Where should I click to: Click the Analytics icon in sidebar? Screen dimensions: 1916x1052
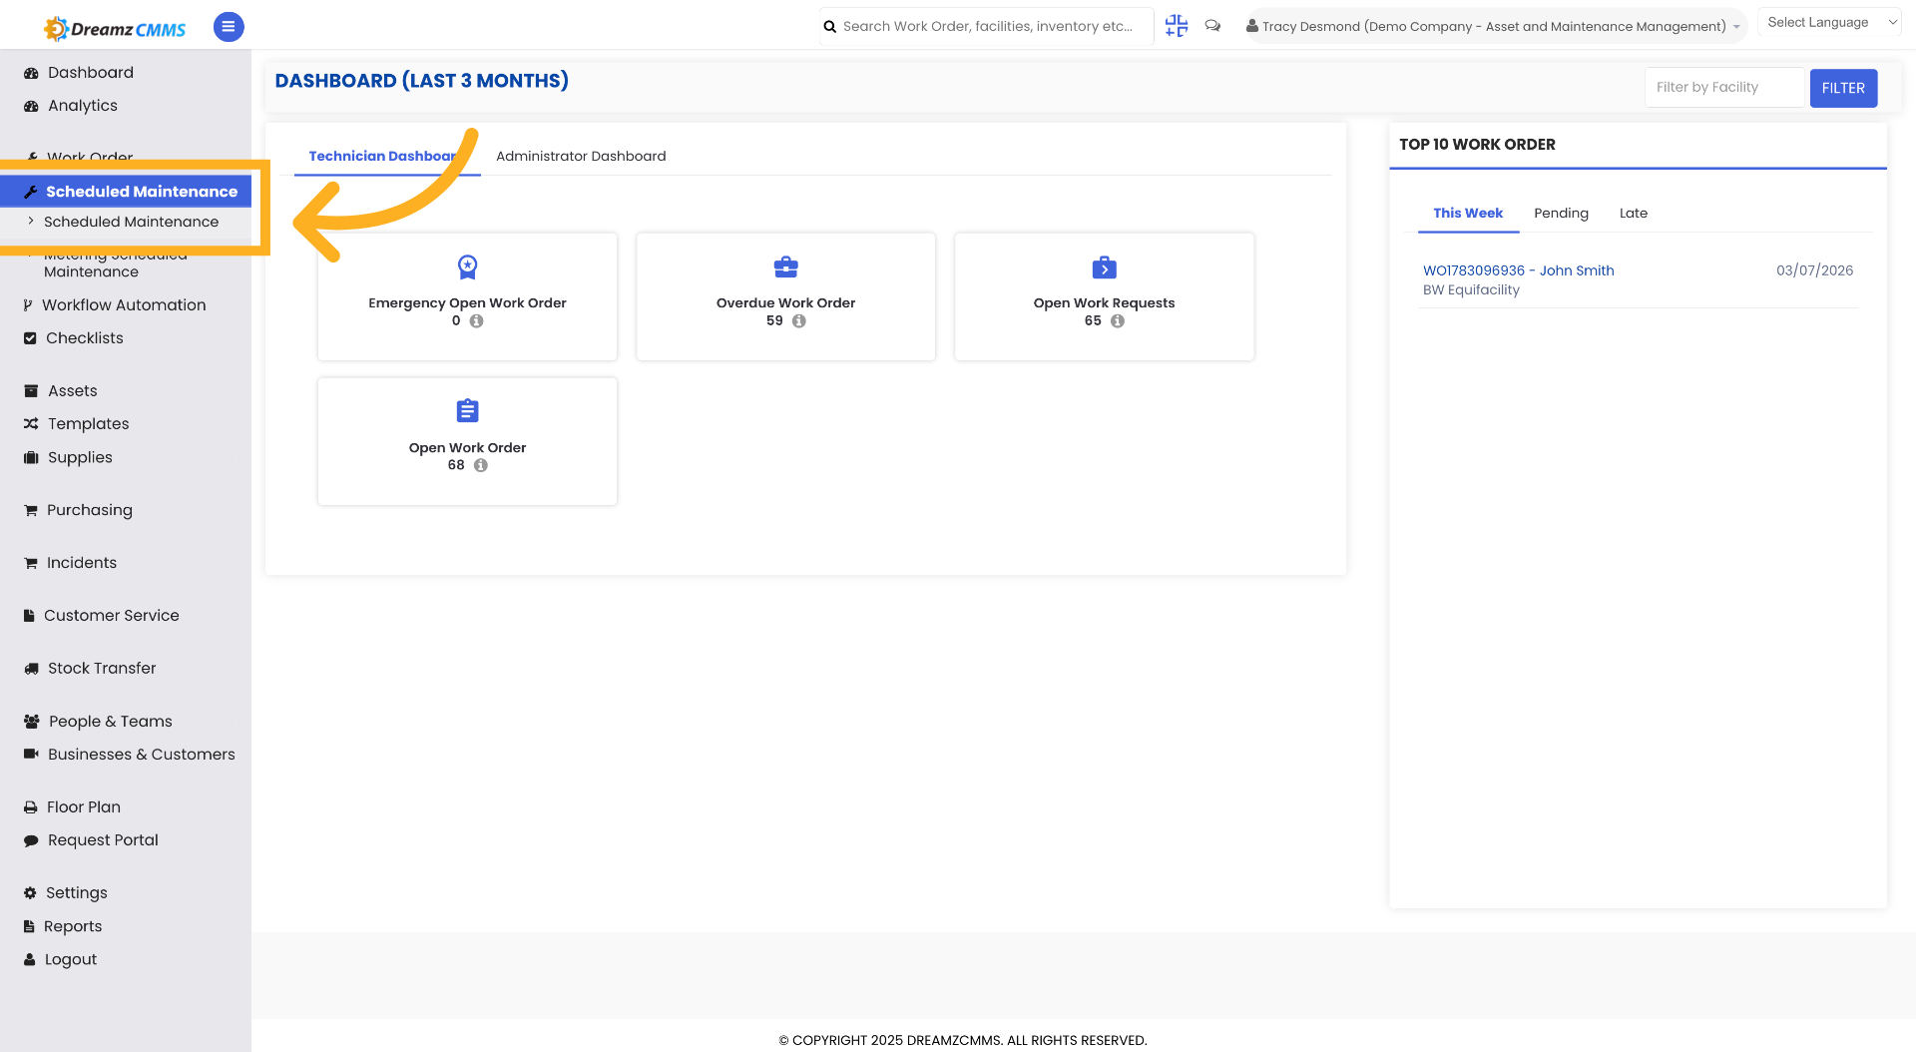(31, 106)
